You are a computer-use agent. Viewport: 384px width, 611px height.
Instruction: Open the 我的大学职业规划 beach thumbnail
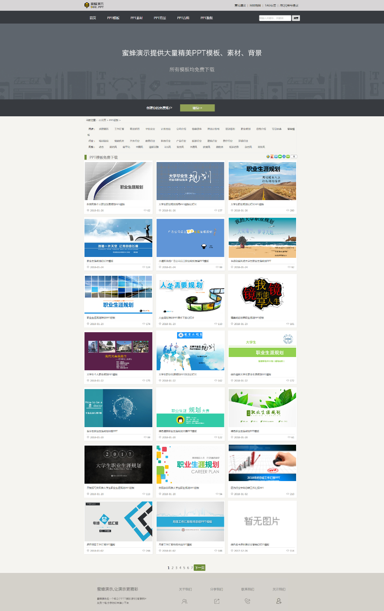point(262,237)
